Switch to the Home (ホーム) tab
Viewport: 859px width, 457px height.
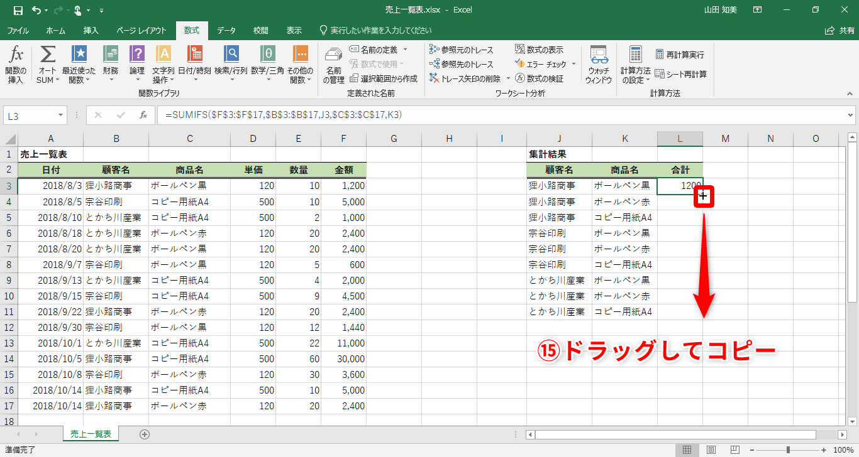[55, 30]
